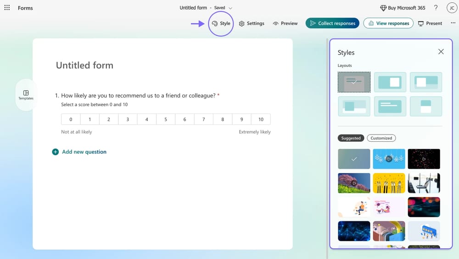Choose score 5 on the rating scale

pos(166,119)
